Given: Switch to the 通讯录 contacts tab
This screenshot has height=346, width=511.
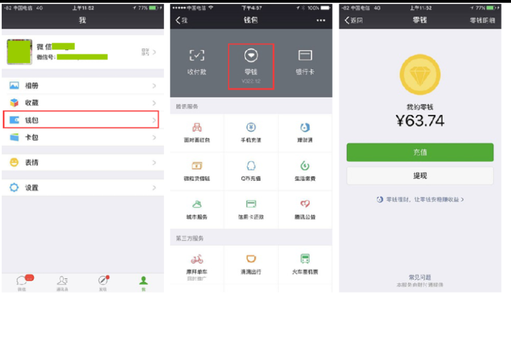Looking at the screenshot, I should tap(62, 283).
